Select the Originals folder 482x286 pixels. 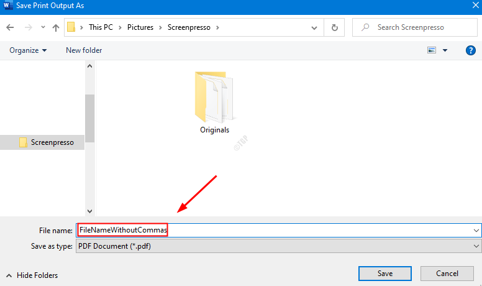click(214, 103)
